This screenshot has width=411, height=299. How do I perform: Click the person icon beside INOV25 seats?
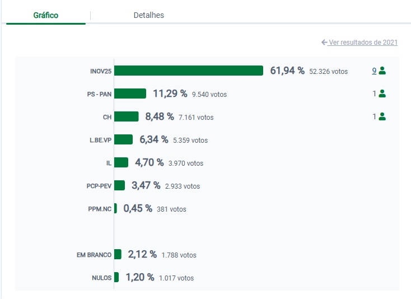pos(382,71)
